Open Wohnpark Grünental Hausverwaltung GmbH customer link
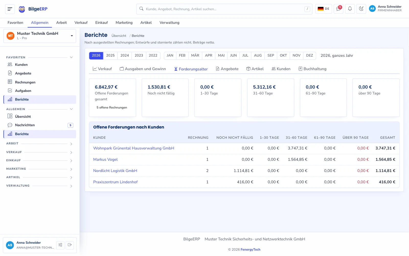Screen dimensions: 409x256 coord(134,148)
